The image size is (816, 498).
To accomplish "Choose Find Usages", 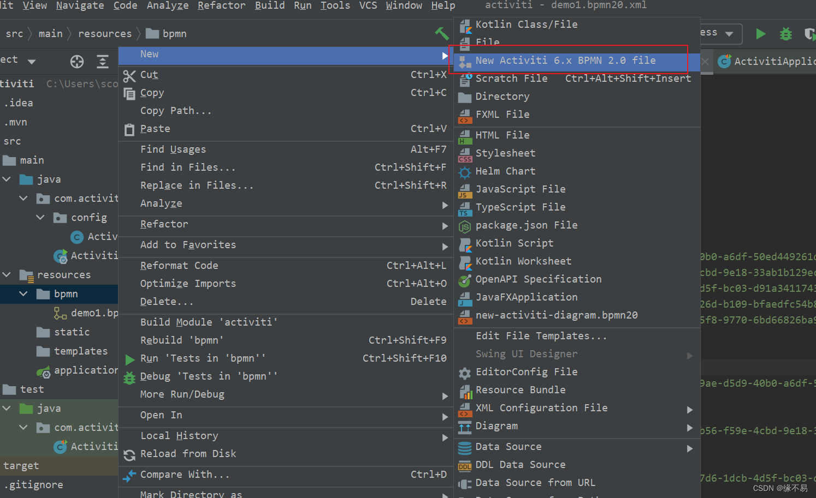I will point(285,149).
